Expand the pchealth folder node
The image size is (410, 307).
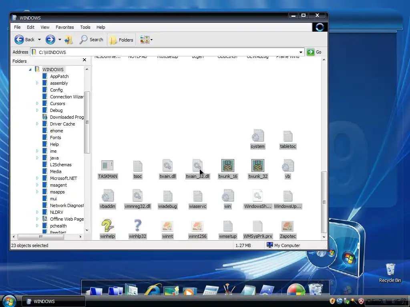coord(37,226)
